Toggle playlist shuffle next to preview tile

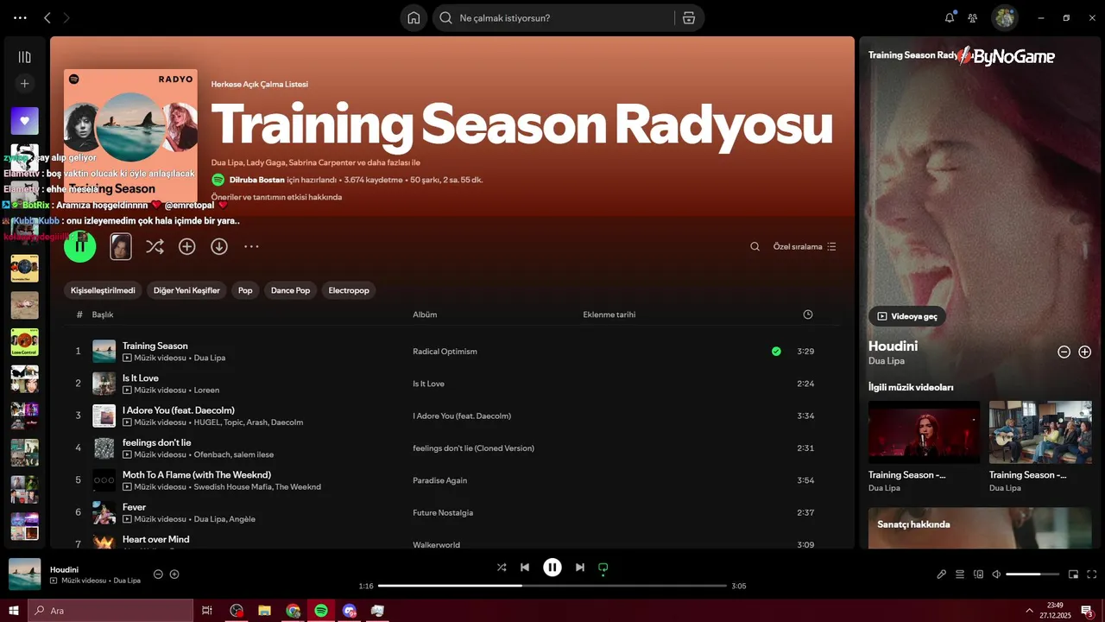pos(155,246)
